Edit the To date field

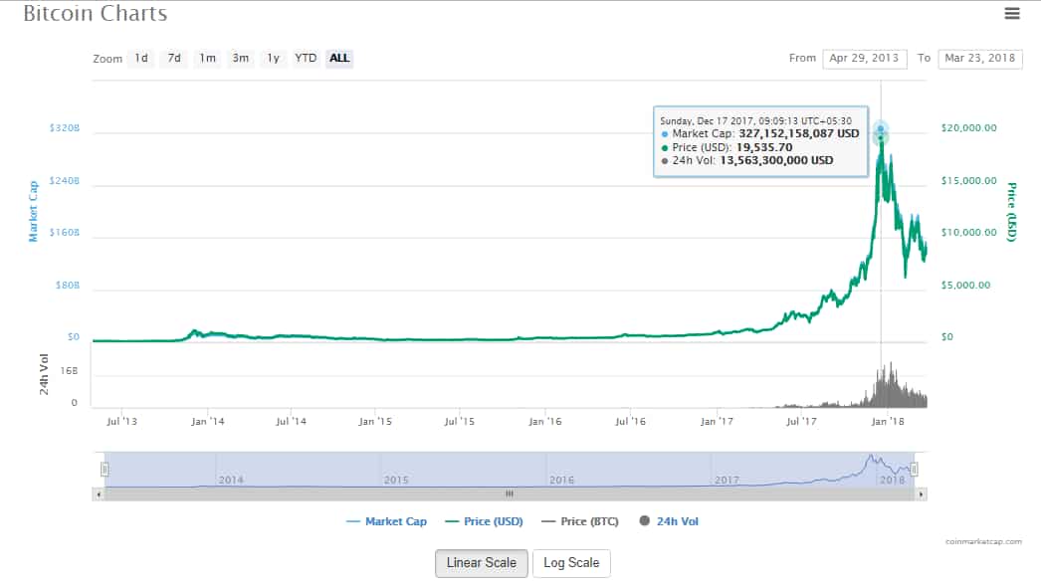[980, 59]
